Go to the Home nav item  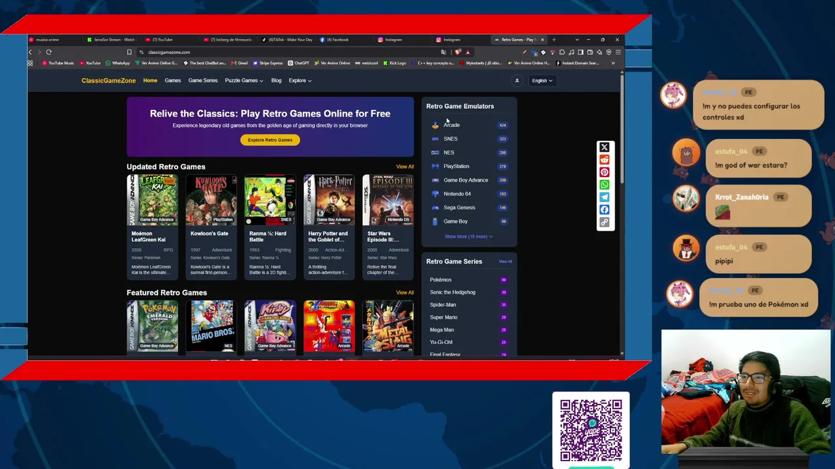click(150, 81)
